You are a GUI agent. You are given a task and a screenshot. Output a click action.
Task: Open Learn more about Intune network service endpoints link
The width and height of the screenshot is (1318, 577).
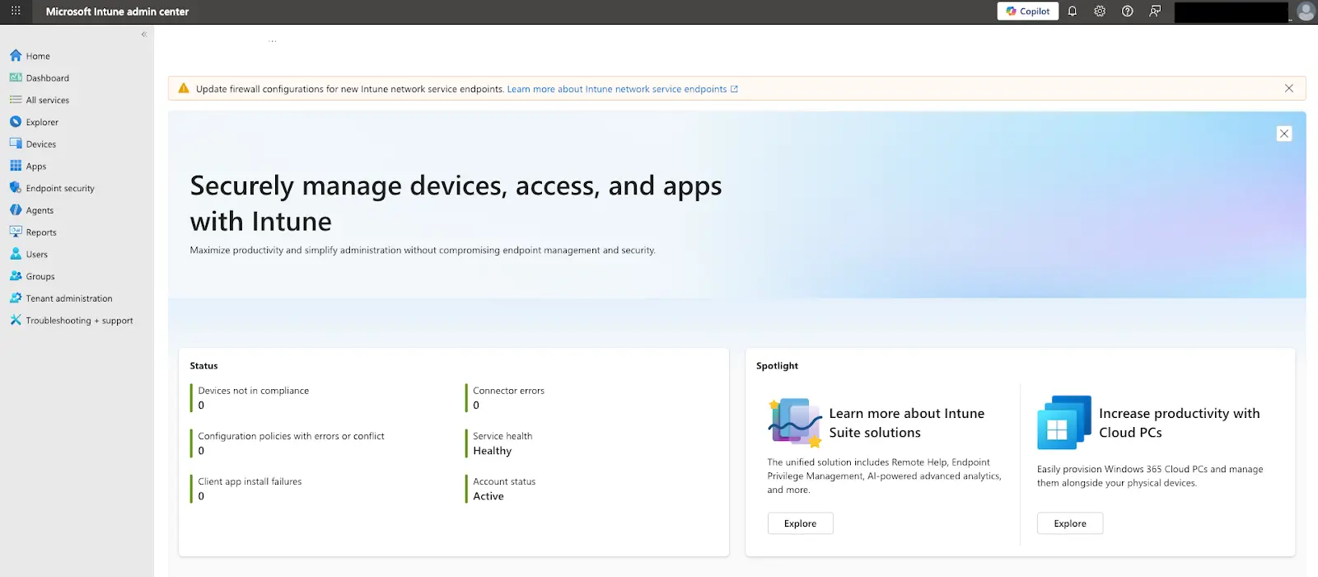point(622,89)
